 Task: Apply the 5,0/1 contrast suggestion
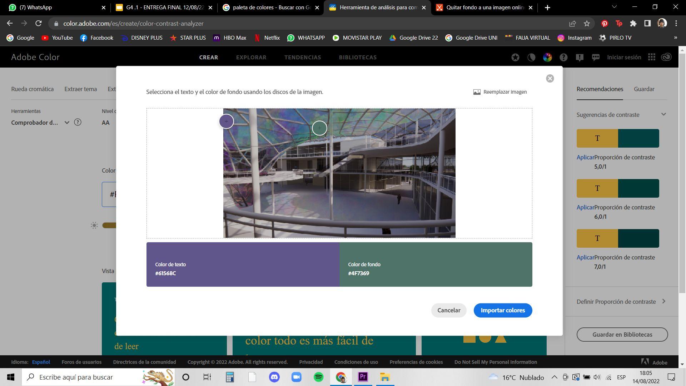(585, 157)
